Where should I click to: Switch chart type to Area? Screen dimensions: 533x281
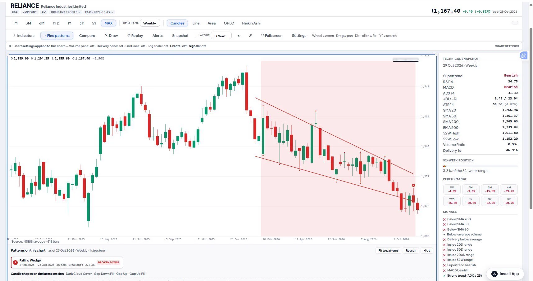click(x=212, y=23)
